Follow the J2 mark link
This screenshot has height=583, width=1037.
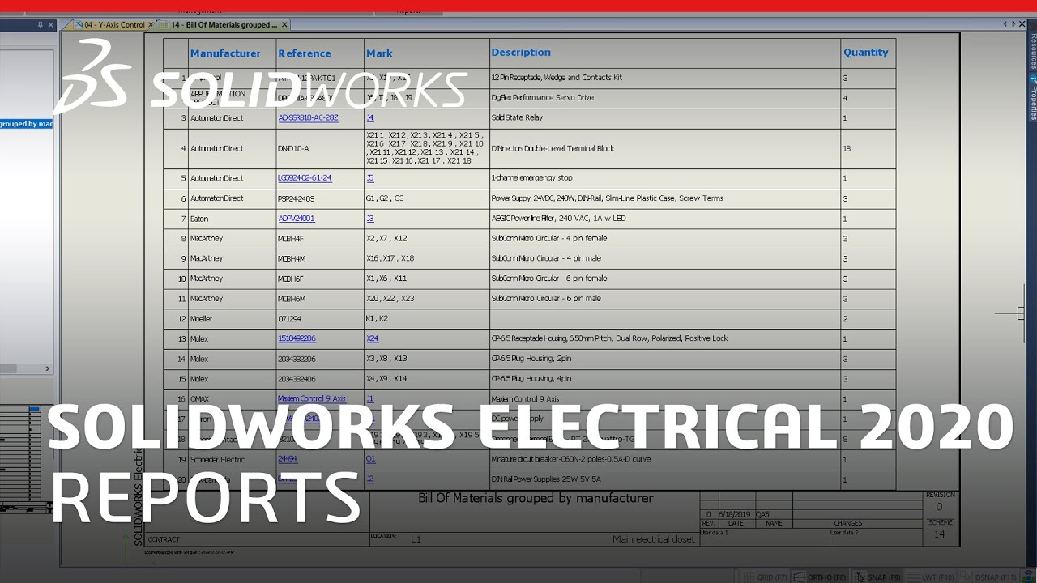coord(369,479)
